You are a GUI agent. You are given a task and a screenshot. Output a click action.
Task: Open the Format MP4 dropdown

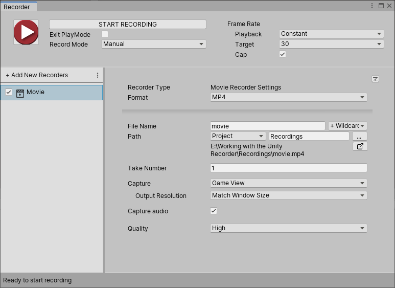[289, 97]
